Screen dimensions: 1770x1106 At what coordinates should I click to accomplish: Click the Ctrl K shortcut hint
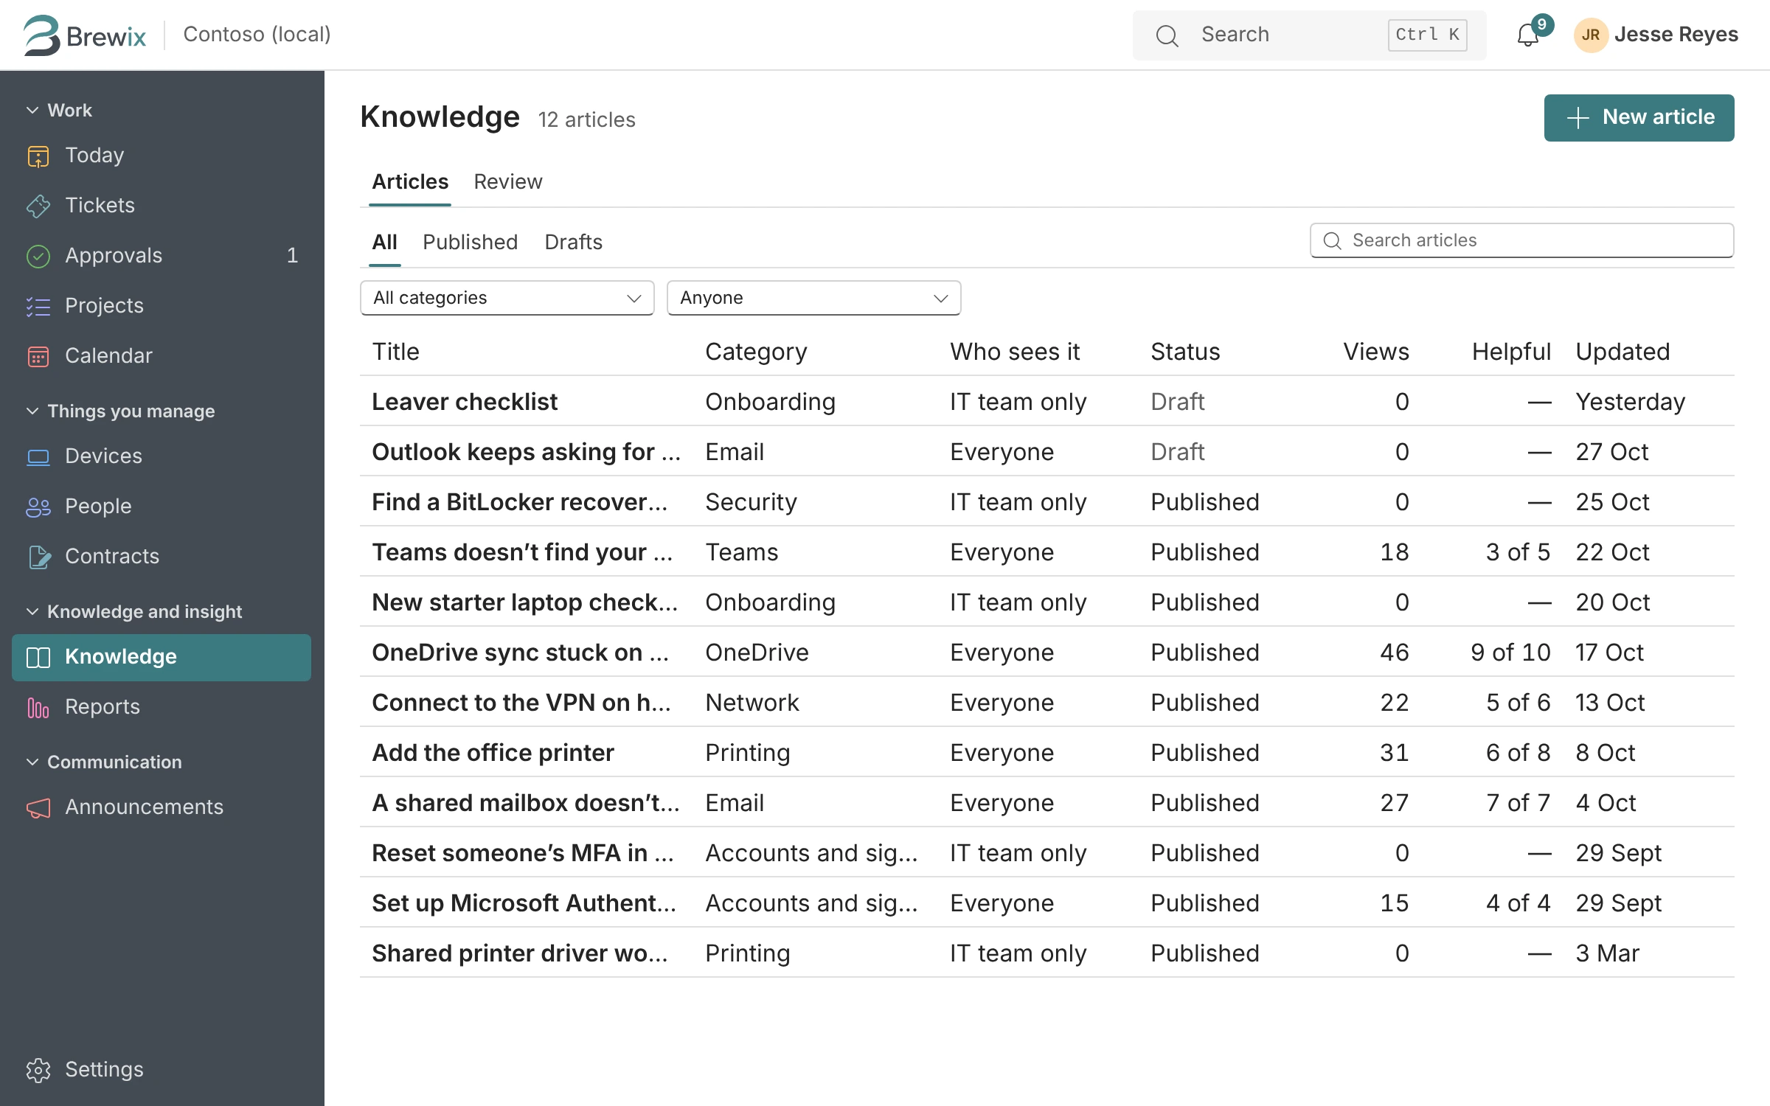coord(1427,35)
